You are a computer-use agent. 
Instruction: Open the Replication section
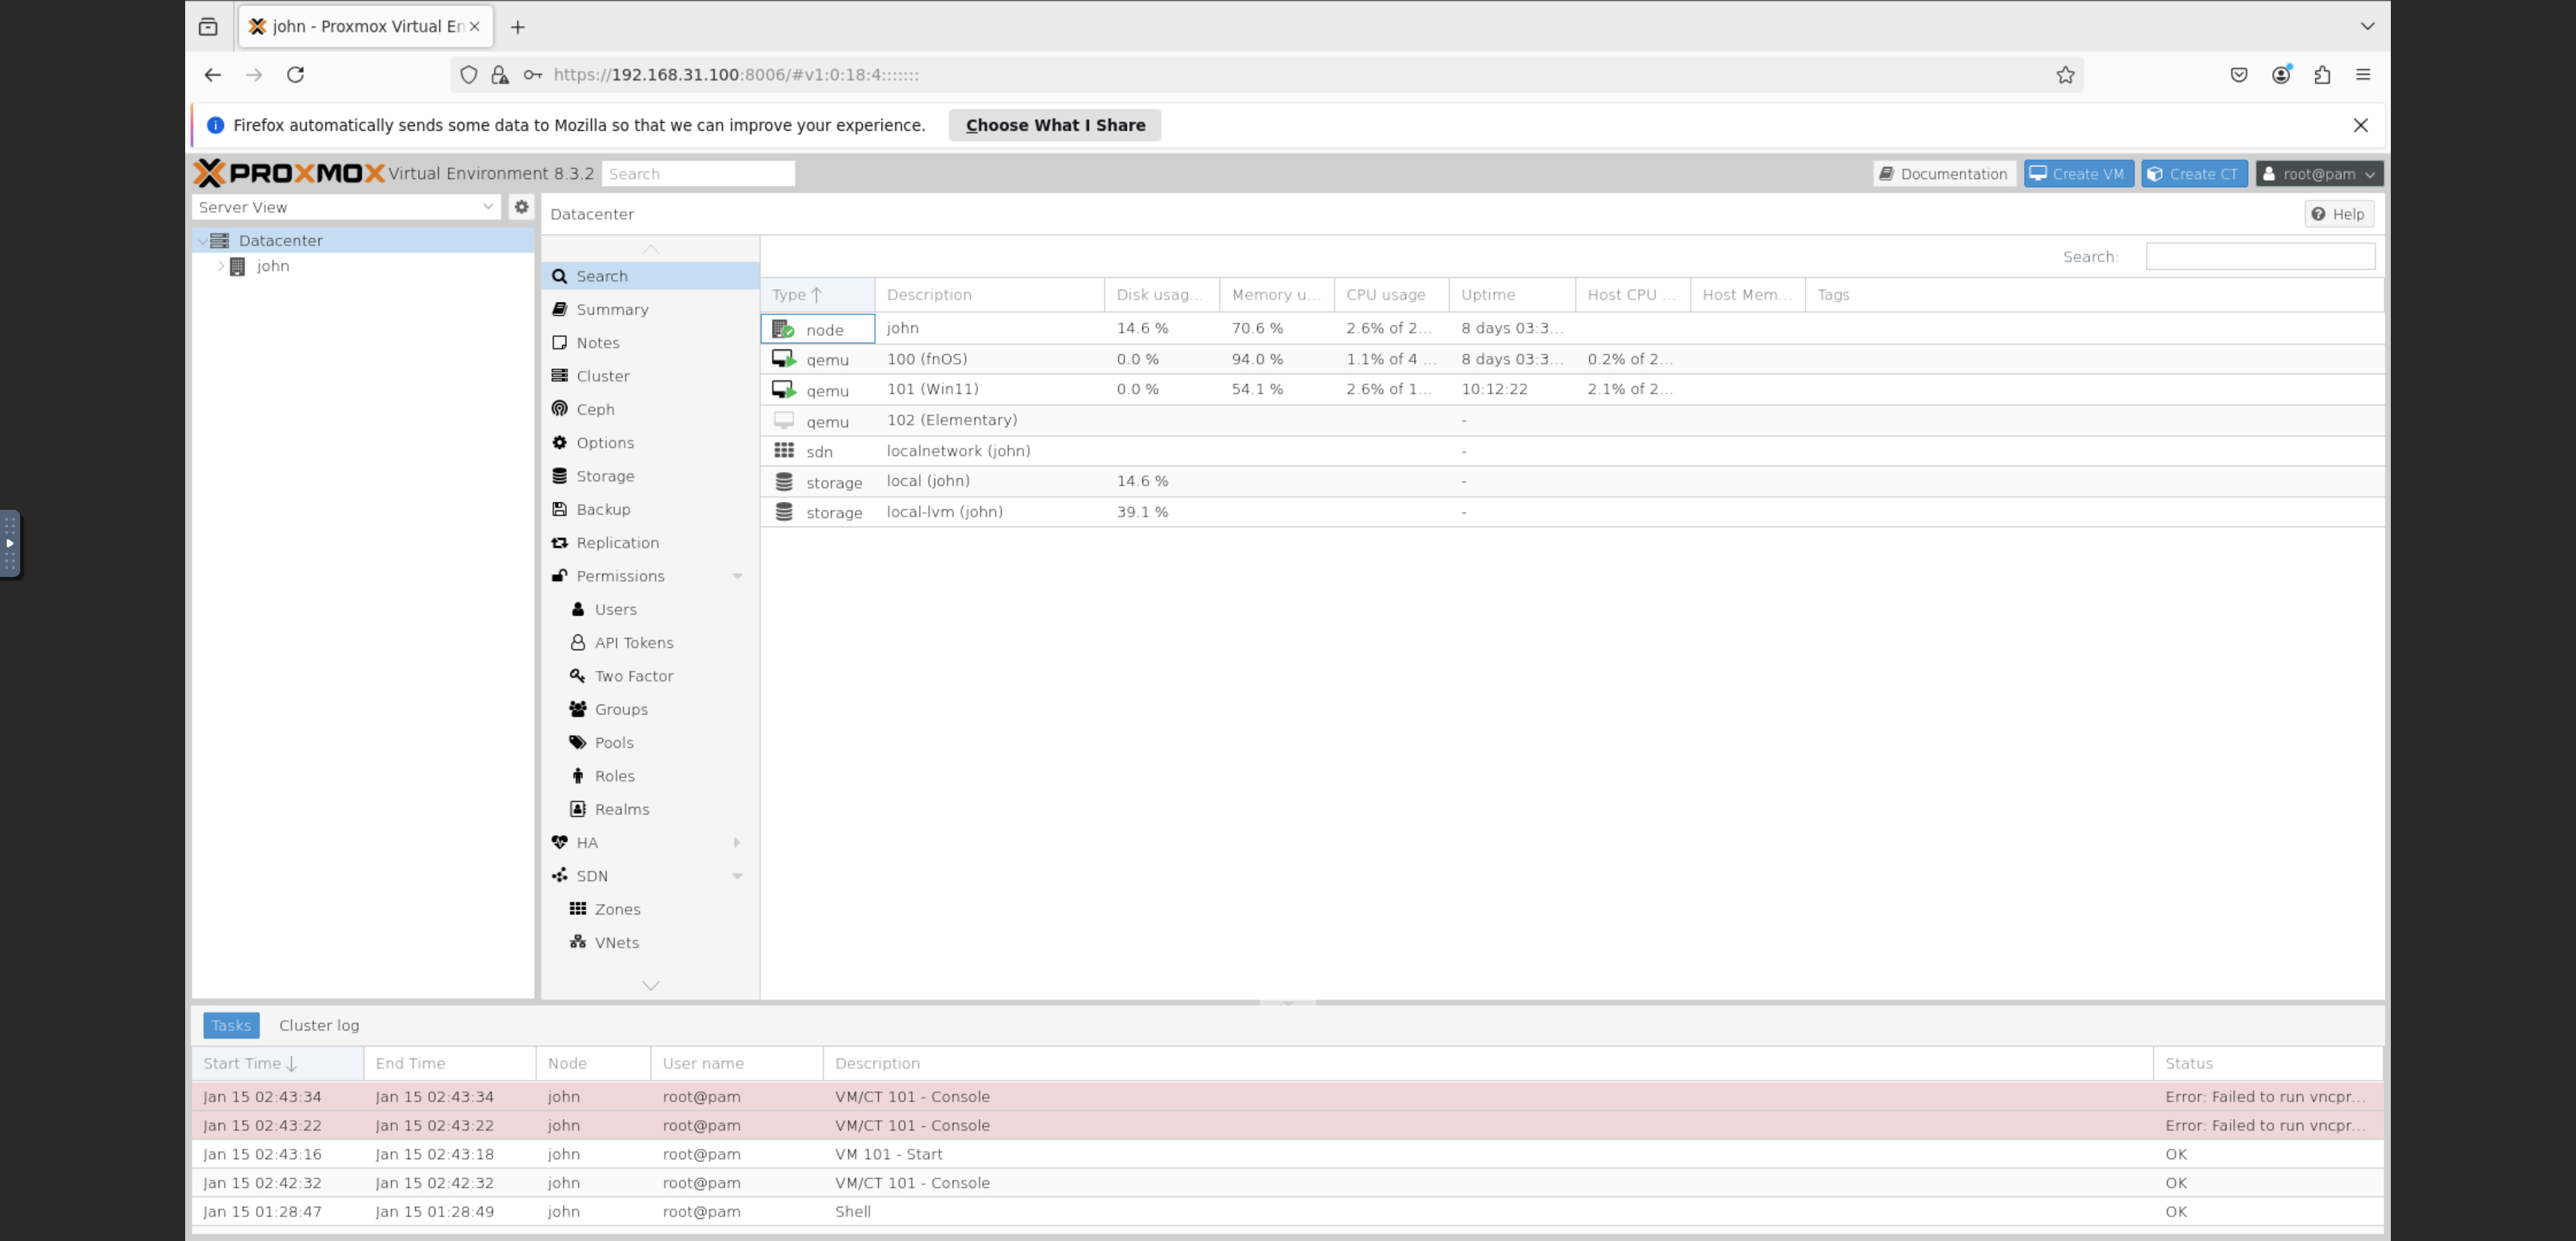coord(617,542)
